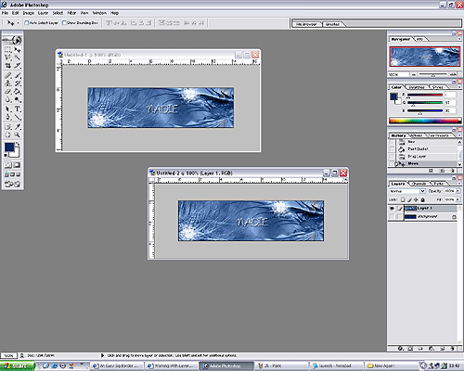Viewport: 464px width, 371px height.
Task: Select the Rectangular Marquee tool
Action: click(x=8, y=49)
